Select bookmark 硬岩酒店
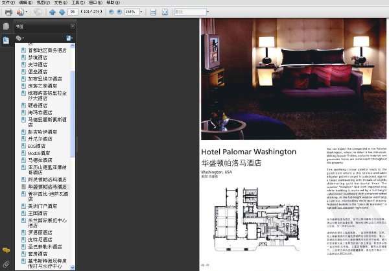 tap(38, 106)
